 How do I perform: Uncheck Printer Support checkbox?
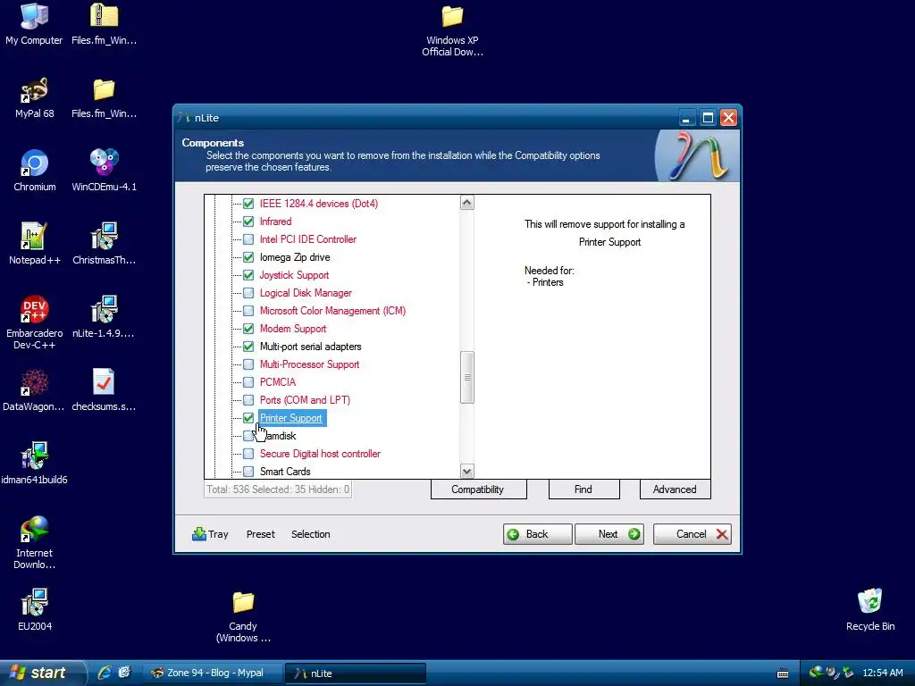(x=248, y=418)
